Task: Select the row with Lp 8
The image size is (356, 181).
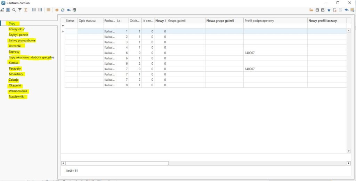Action: (x=206, y=85)
